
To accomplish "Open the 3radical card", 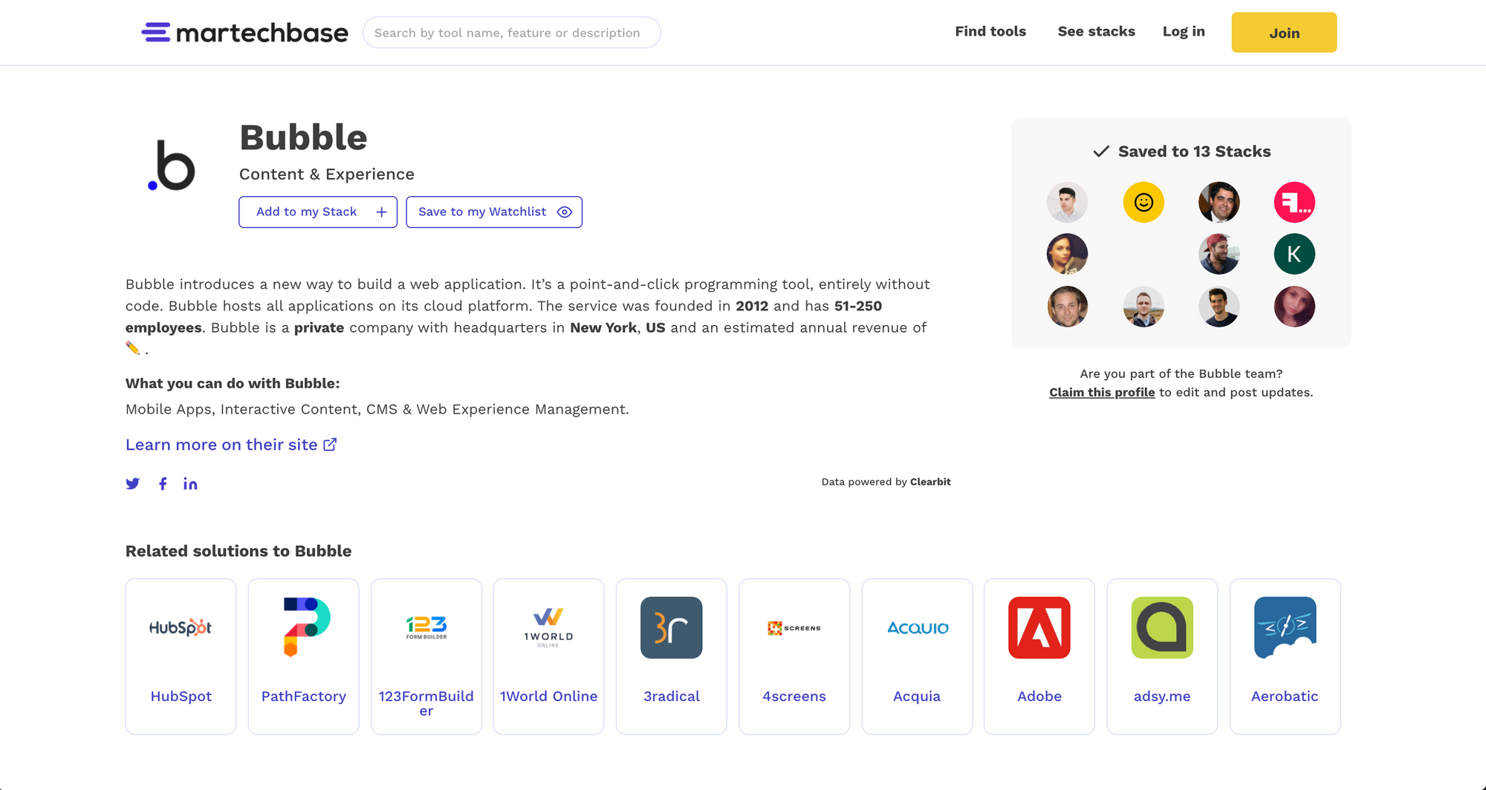I will point(672,656).
